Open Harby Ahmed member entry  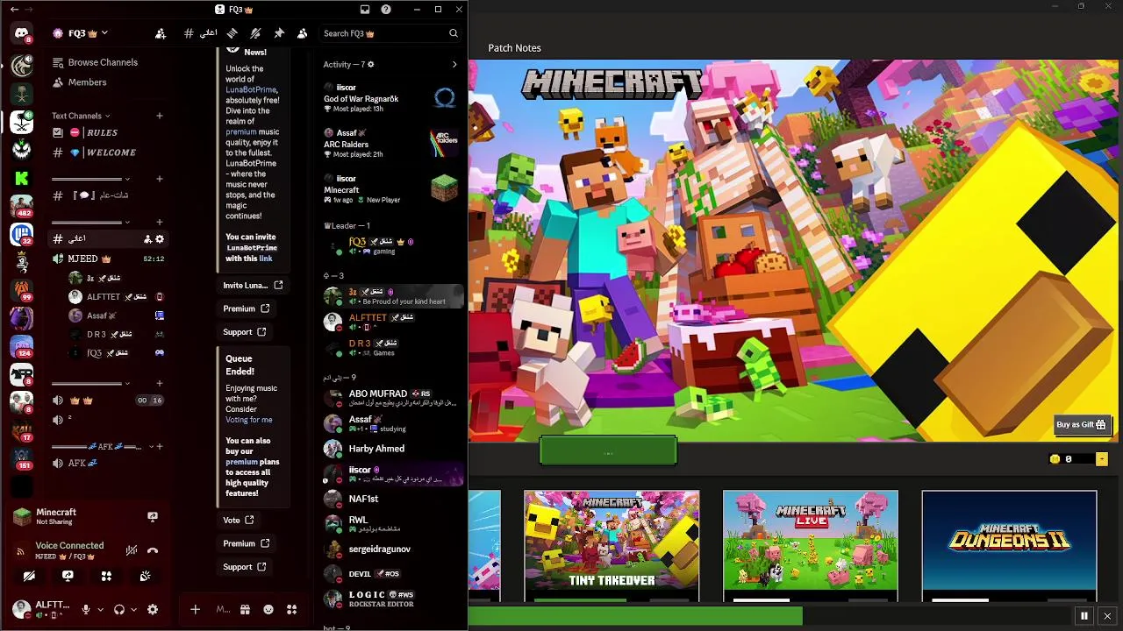click(x=391, y=449)
